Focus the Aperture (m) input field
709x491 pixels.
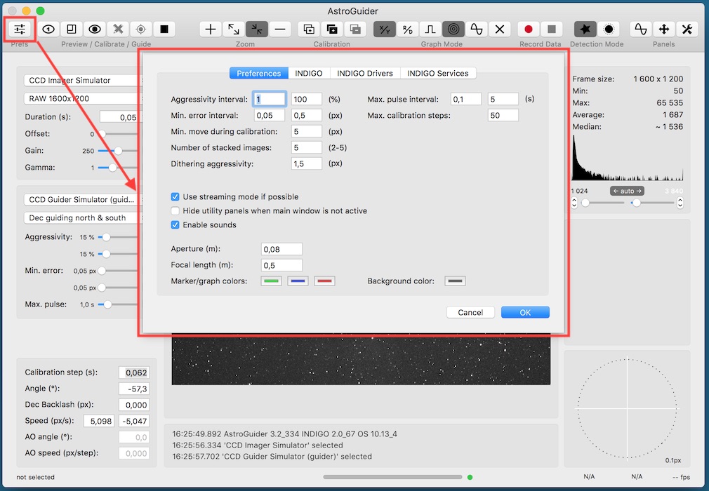pyautogui.click(x=281, y=249)
